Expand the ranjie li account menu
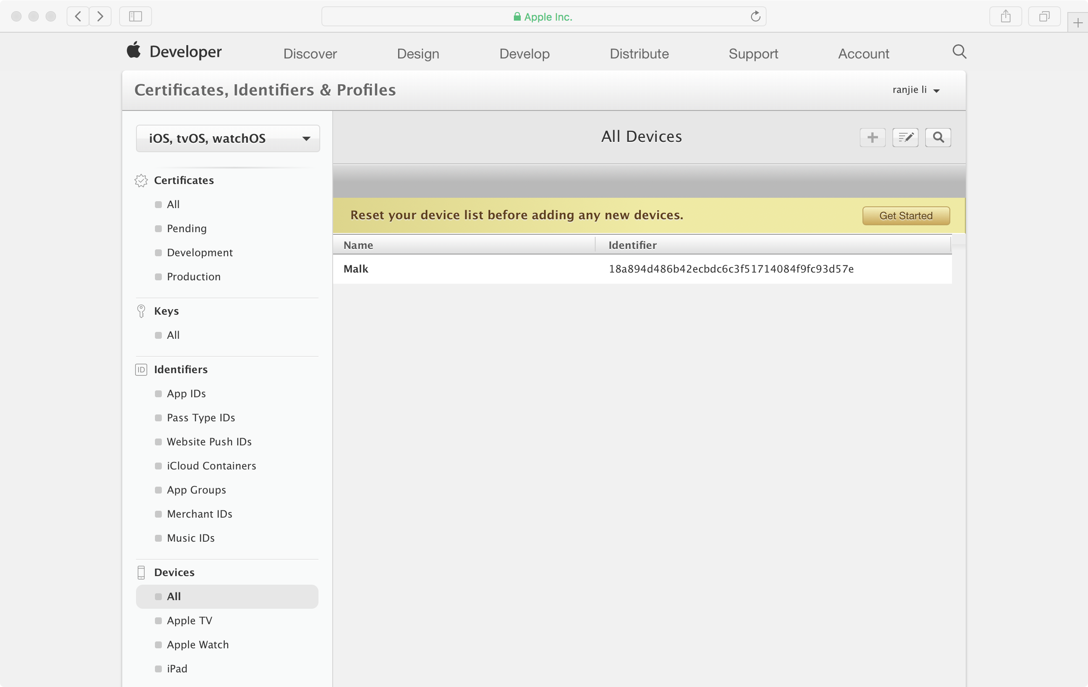Viewport: 1088px width, 687px height. click(x=916, y=90)
